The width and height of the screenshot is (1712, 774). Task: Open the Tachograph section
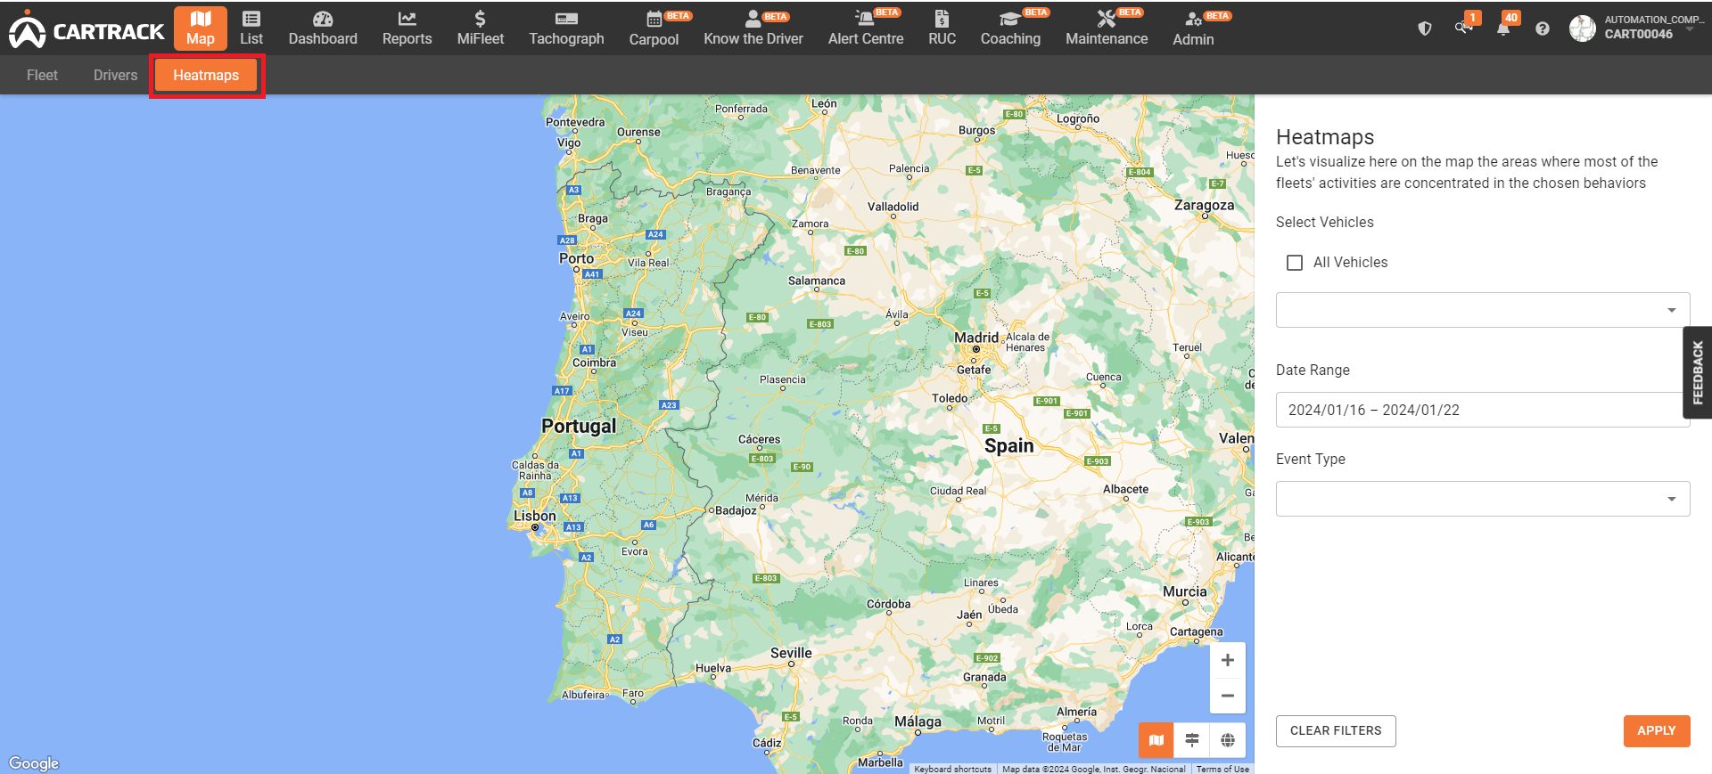click(566, 29)
